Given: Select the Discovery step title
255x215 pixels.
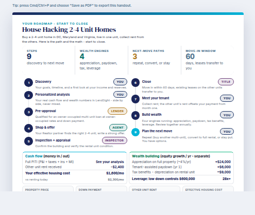Looking at the screenshot, I should (x=43, y=82).
